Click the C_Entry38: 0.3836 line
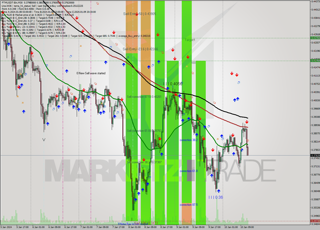 (x=33, y=18)
